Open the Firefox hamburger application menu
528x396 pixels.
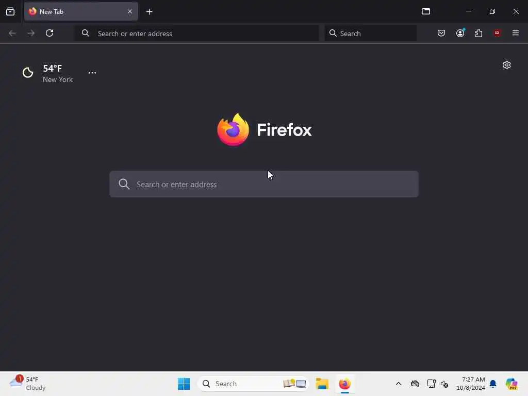pos(516,33)
